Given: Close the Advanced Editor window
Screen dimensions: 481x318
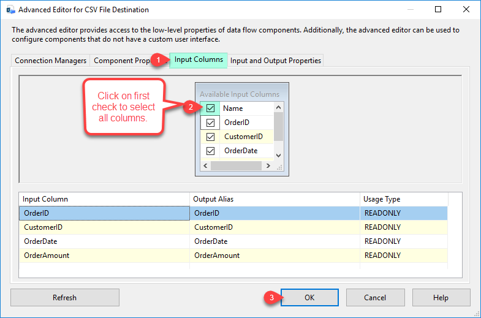Looking at the screenshot, I should (x=466, y=10).
